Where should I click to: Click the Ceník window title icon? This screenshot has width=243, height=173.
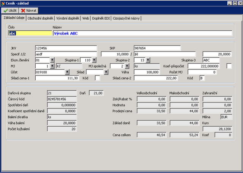pos(3,3)
